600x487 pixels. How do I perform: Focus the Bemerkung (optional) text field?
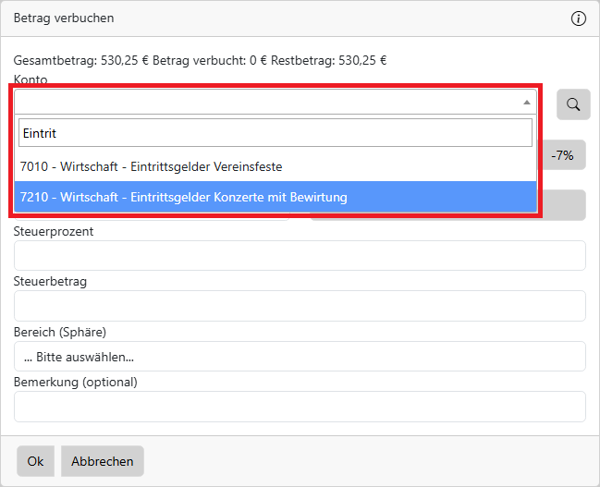(x=300, y=407)
